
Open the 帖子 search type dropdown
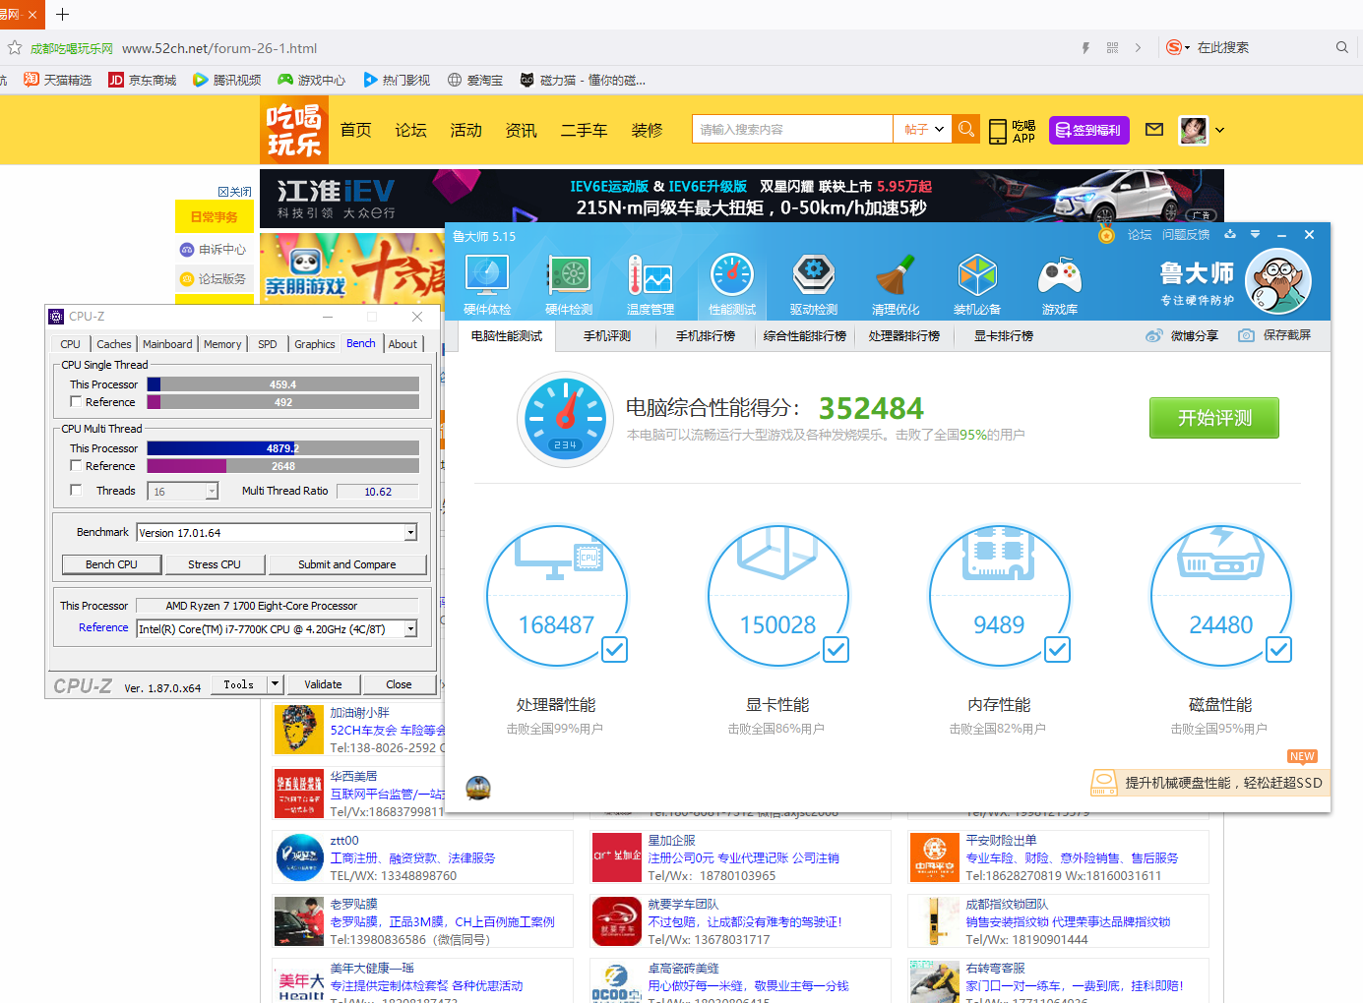point(923,129)
